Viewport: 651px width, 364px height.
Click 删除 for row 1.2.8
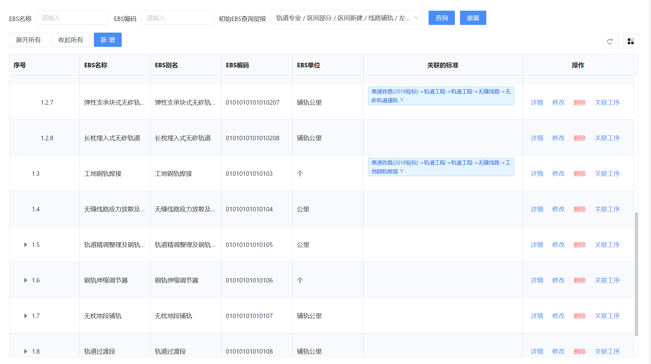click(580, 138)
